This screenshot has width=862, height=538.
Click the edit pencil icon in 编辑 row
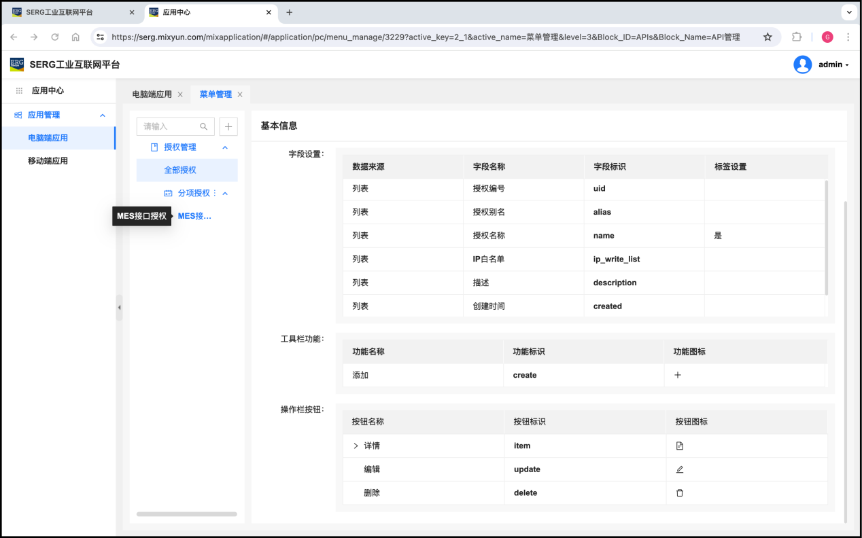[x=679, y=469]
